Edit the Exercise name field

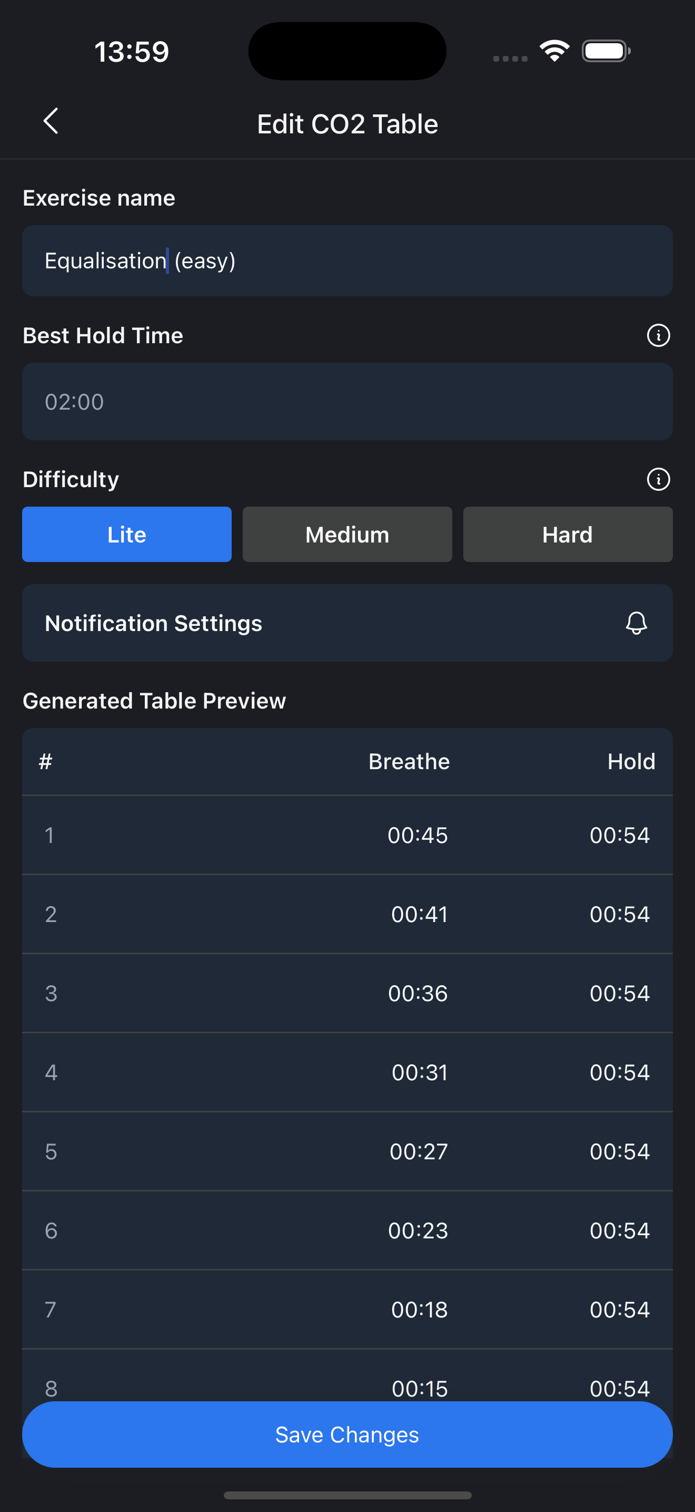(347, 260)
